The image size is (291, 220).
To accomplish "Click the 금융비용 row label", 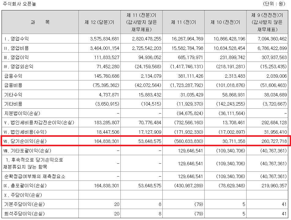I will 13,85.
